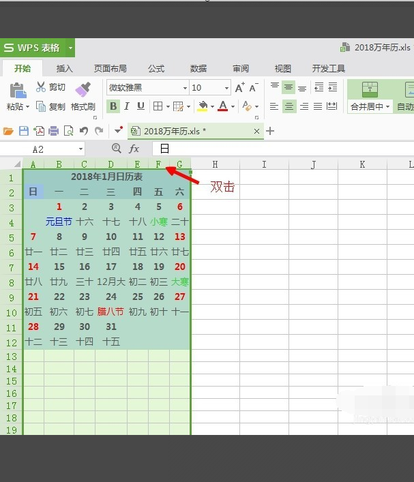Select cell containing 腊八节
Screen dimensions: 414x482
click(110, 312)
